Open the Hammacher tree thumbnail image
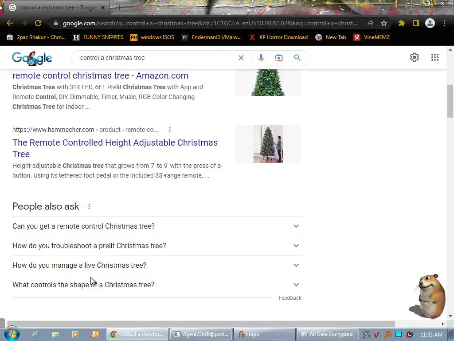The width and height of the screenshot is (454, 341). coord(268,144)
